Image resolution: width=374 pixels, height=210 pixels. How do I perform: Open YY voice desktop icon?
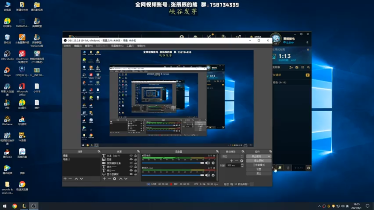(x=22, y=137)
